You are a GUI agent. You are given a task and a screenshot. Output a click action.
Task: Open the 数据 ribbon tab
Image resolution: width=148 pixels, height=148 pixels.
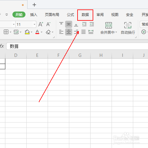coord(85,15)
